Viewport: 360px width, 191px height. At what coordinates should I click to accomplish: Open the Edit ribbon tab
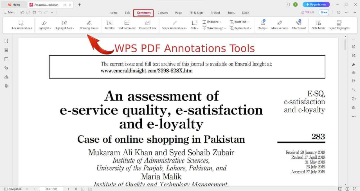[x=127, y=13]
